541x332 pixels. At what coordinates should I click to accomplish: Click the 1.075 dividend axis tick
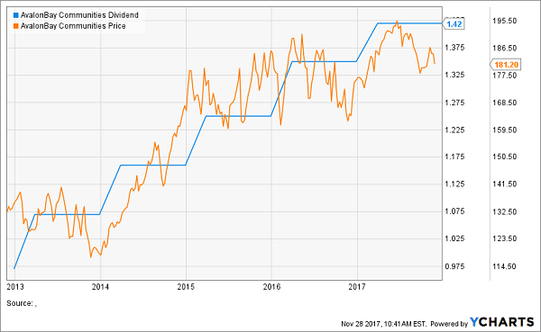pyautogui.click(x=454, y=211)
